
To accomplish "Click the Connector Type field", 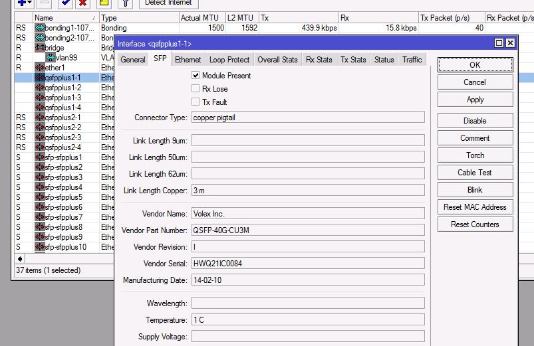I will [x=308, y=118].
